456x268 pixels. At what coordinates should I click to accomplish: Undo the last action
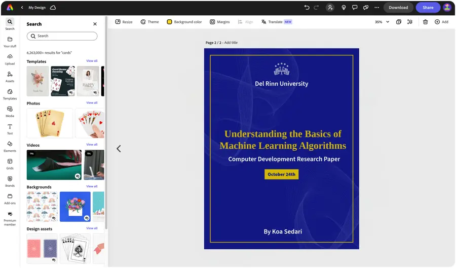coord(307,8)
